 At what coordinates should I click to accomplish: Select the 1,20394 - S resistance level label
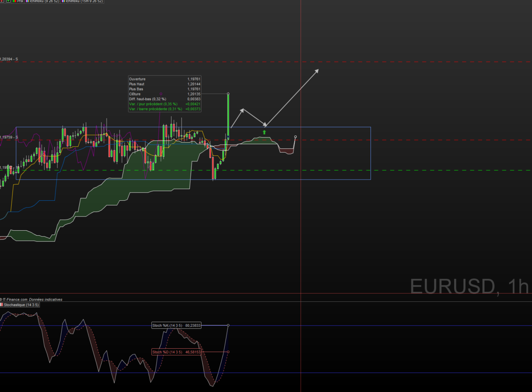pos(9,59)
